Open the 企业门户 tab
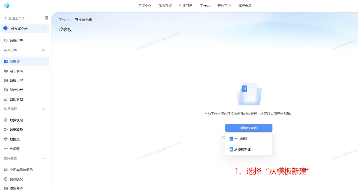 click(186, 6)
